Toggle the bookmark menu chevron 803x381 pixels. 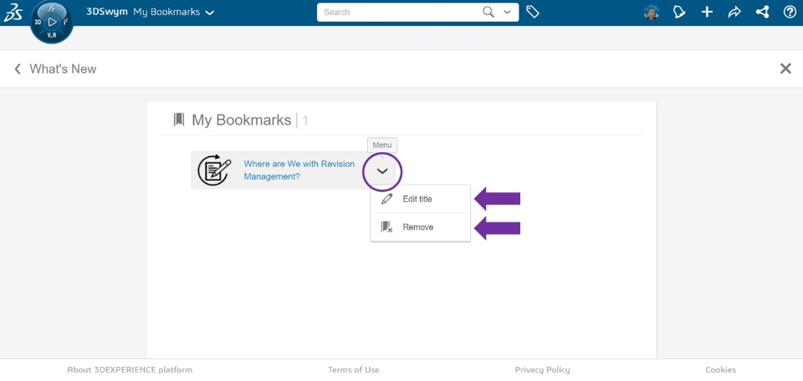pyautogui.click(x=382, y=171)
